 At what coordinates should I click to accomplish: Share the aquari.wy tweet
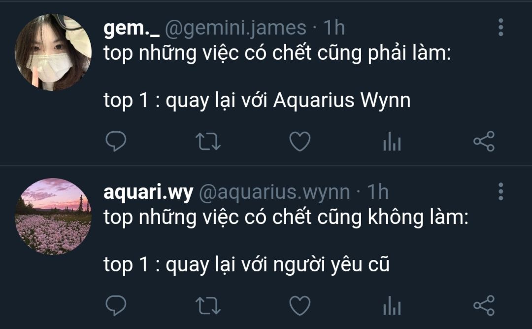click(484, 305)
